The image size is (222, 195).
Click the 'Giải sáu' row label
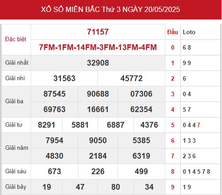(x=16, y=171)
